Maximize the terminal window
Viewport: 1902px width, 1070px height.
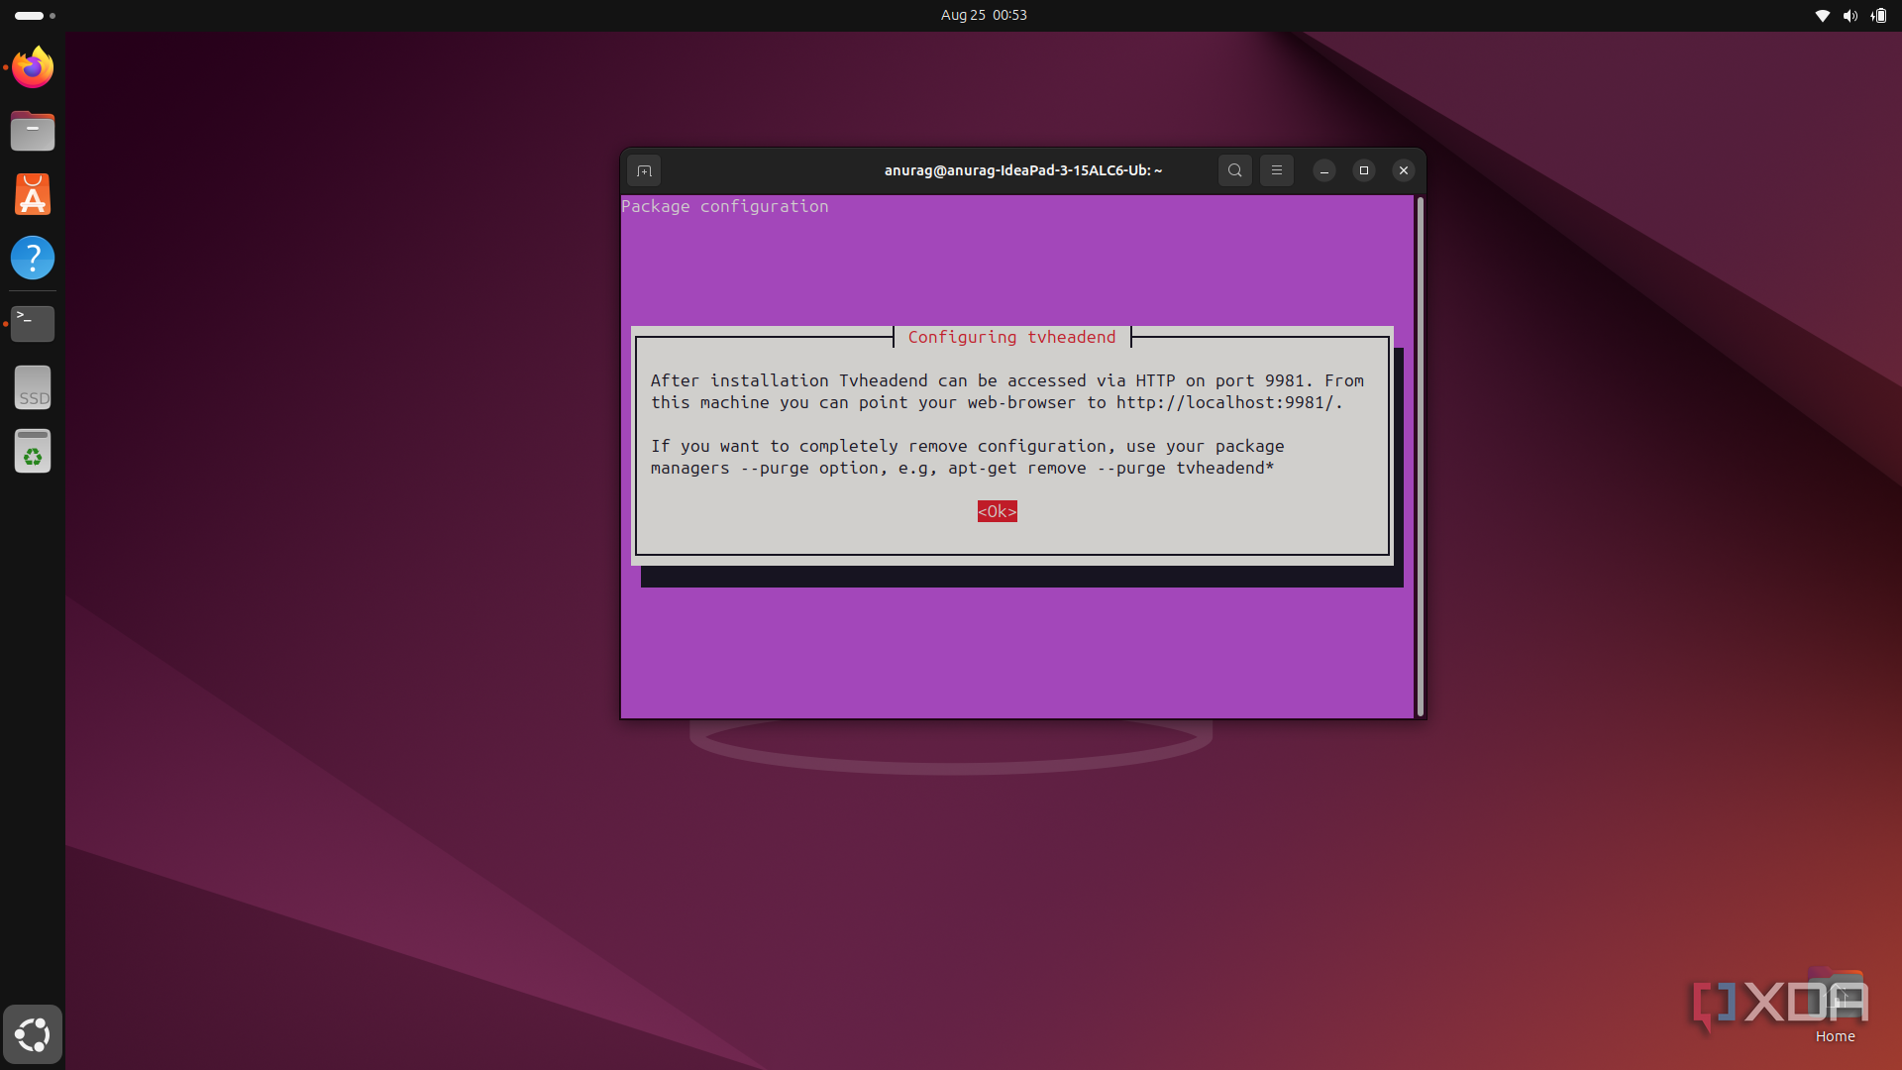coord(1363,170)
